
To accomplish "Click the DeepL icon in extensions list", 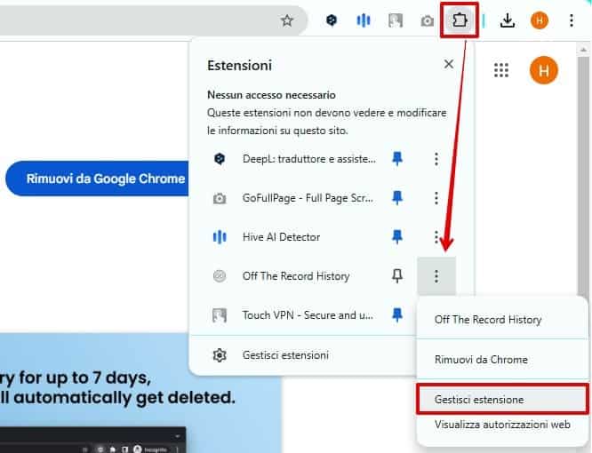I will [220, 159].
